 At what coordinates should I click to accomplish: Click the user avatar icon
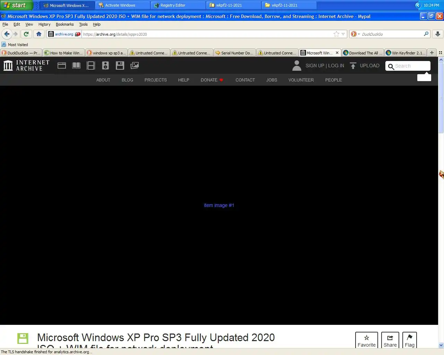[297, 66]
